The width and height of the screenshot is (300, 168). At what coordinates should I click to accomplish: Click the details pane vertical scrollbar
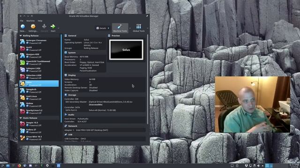click(148, 79)
